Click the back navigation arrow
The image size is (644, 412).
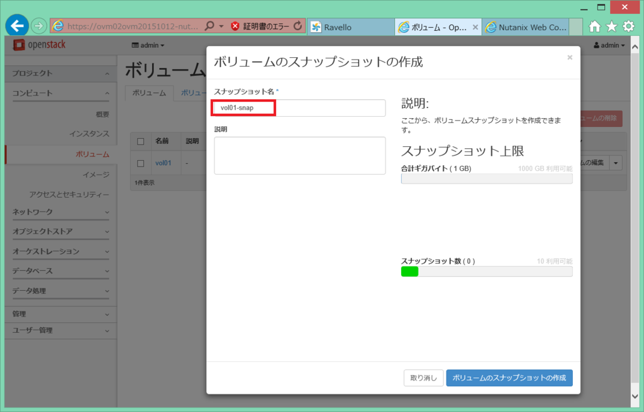(16, 26)
